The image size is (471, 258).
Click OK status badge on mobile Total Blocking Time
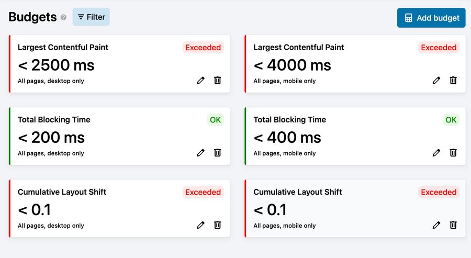pyautogui.click(x=451, y=120)
